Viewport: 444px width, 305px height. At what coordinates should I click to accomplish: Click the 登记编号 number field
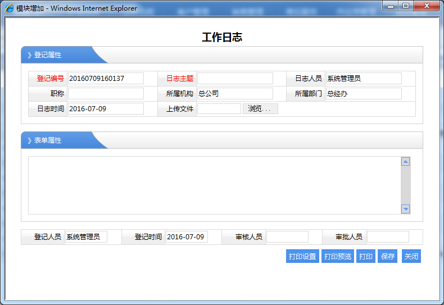pyautogui.click(x=106, y=79)
